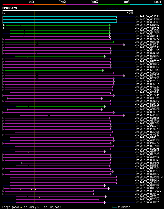164x209 pixels.
Task: Open hit UniRef100_A8JES0
Action: 147,17
